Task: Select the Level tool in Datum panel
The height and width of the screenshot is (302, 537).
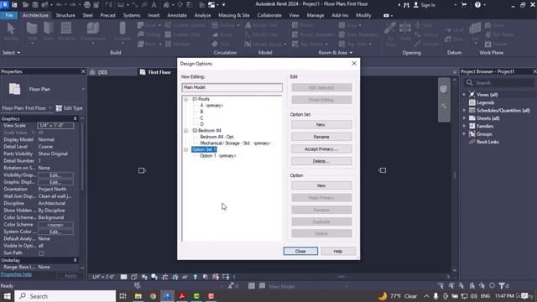Action: click(x=455, y=30)
